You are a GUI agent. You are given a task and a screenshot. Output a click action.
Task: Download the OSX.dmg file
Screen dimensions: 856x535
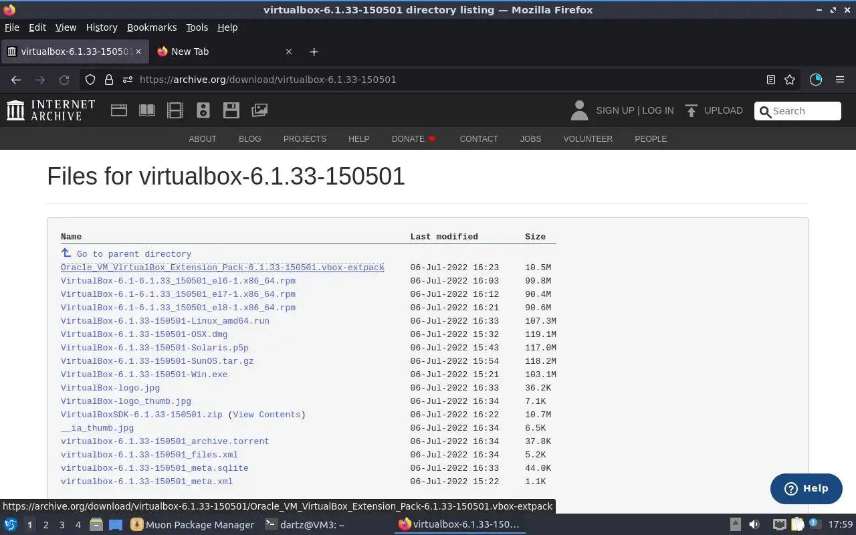[144, 334]
